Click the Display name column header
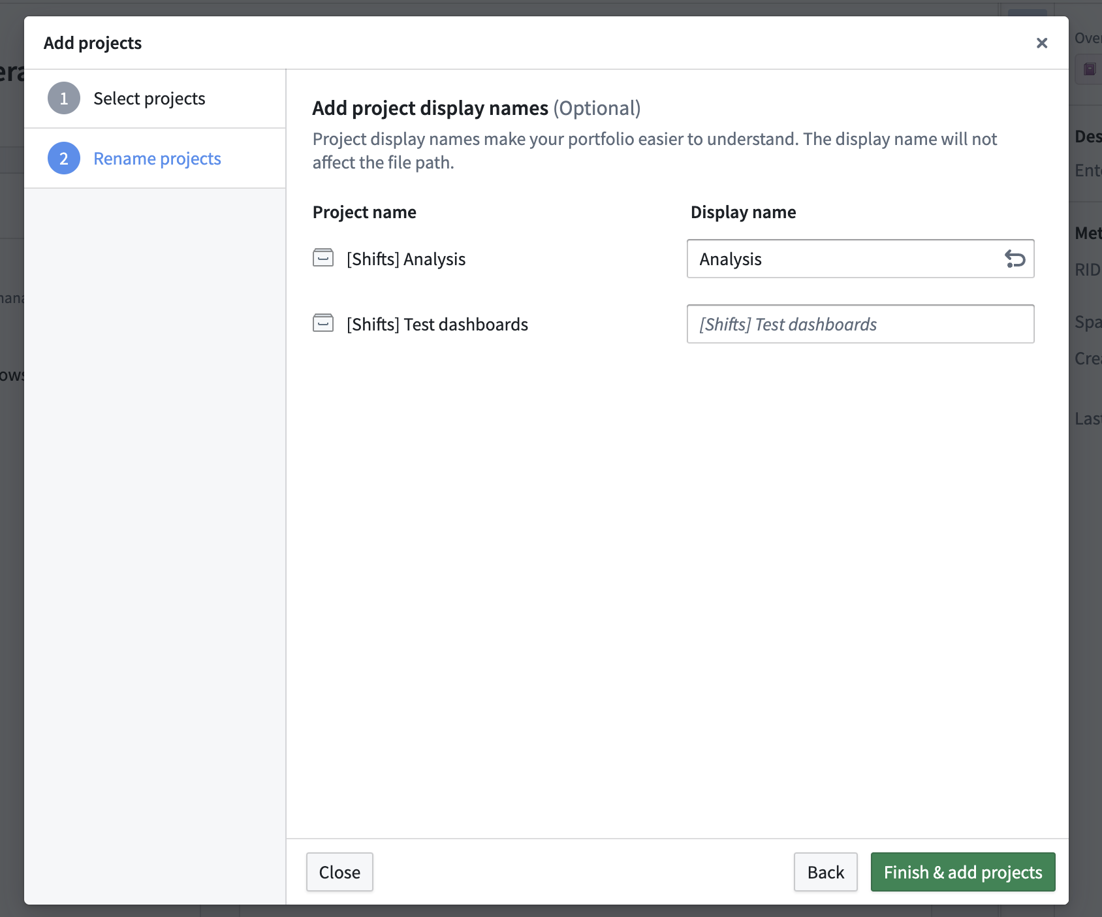This screenshot has height=917, width=1102. pyautogui.click(x=744, y=212)
